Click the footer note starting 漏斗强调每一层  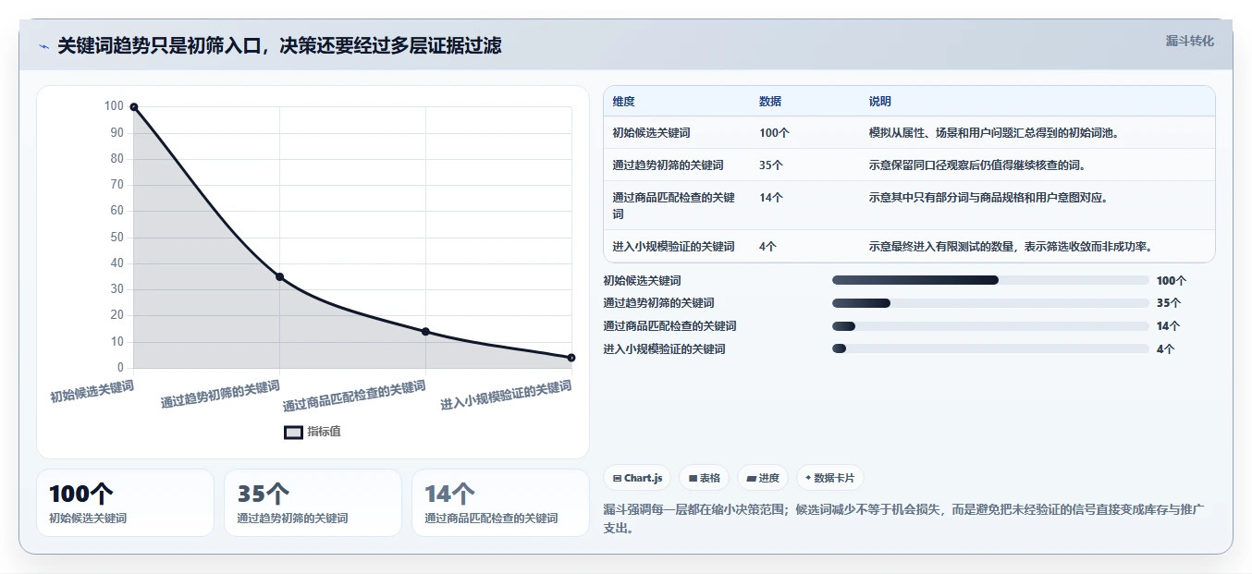pos(903,519)
